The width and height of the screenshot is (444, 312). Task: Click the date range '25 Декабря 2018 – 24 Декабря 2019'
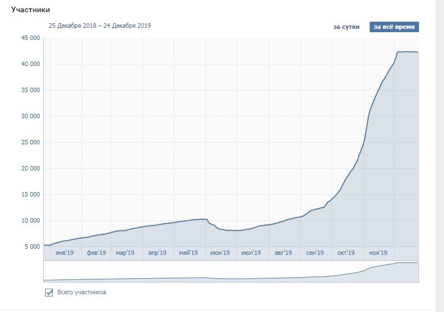pyautogui.click(x=100, y=26)
